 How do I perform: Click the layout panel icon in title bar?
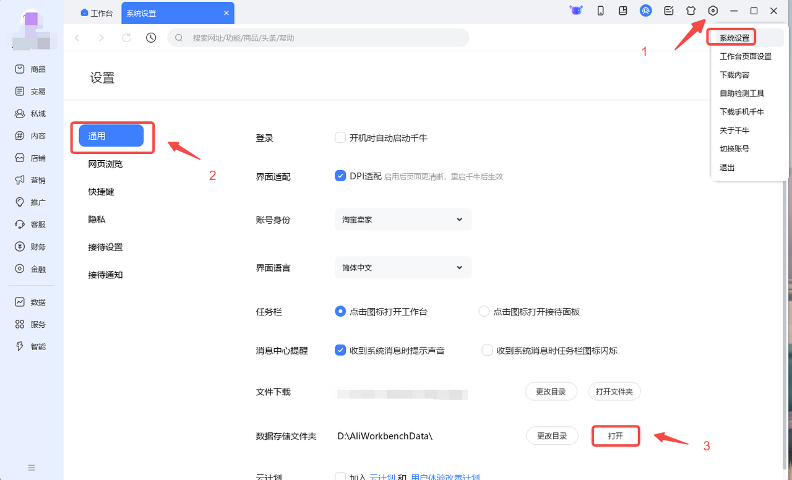point(623,11)
